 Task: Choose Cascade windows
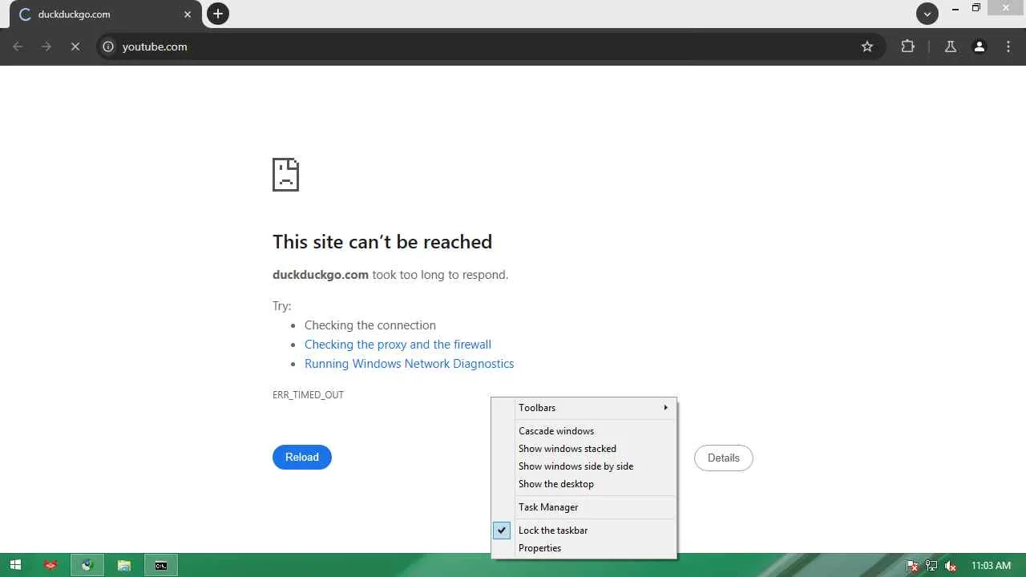point(584,431)
